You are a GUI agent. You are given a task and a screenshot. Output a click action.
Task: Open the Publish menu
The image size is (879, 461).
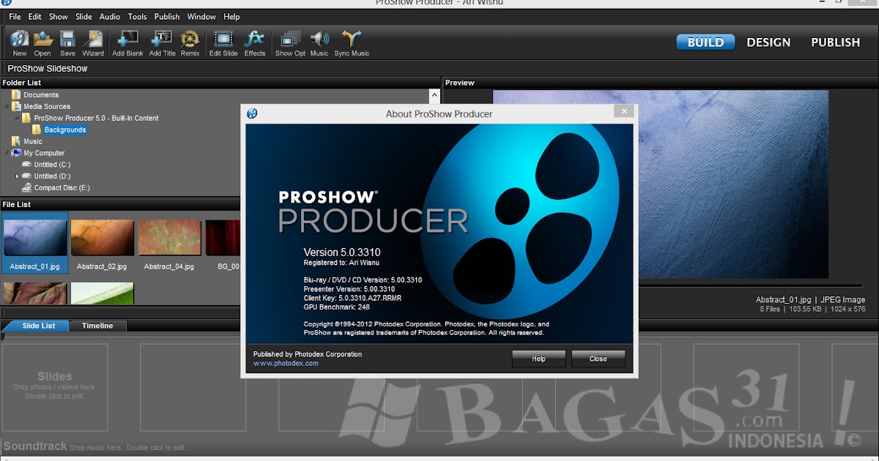167,17
